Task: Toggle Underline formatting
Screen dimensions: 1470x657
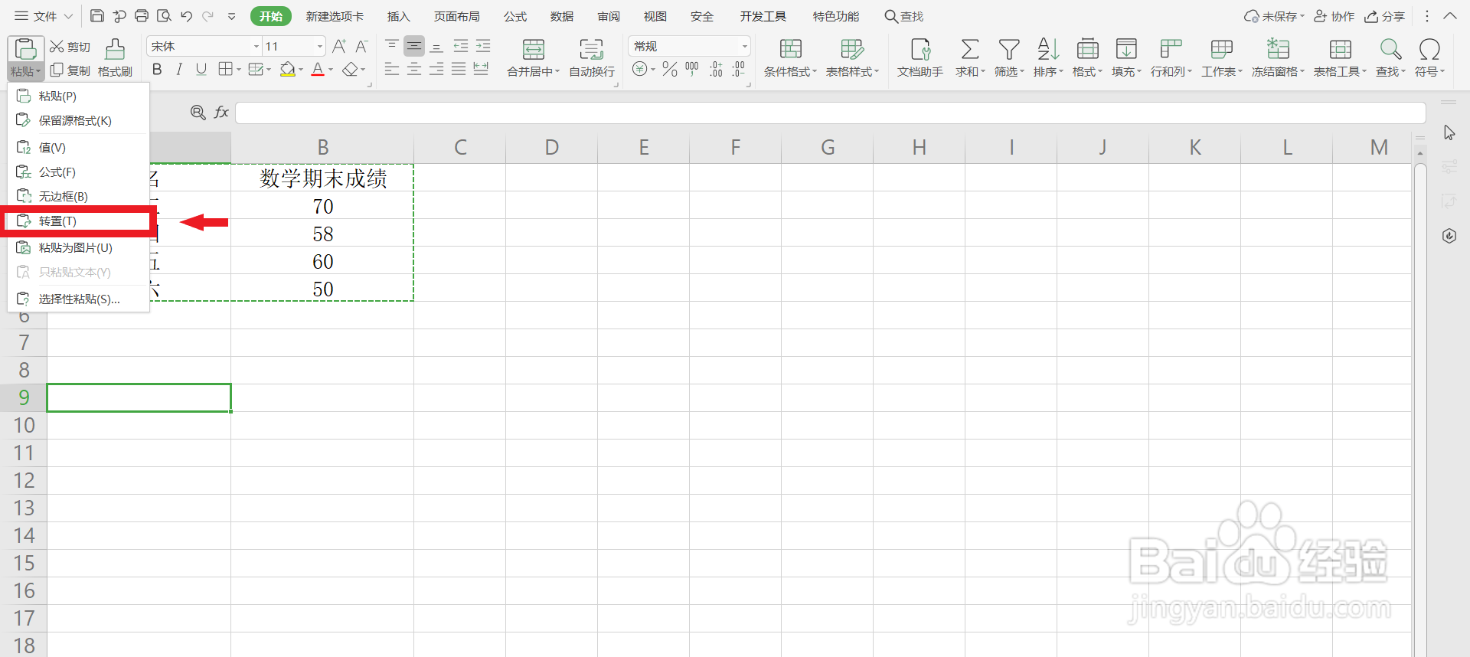Action: tap(201, 70)
